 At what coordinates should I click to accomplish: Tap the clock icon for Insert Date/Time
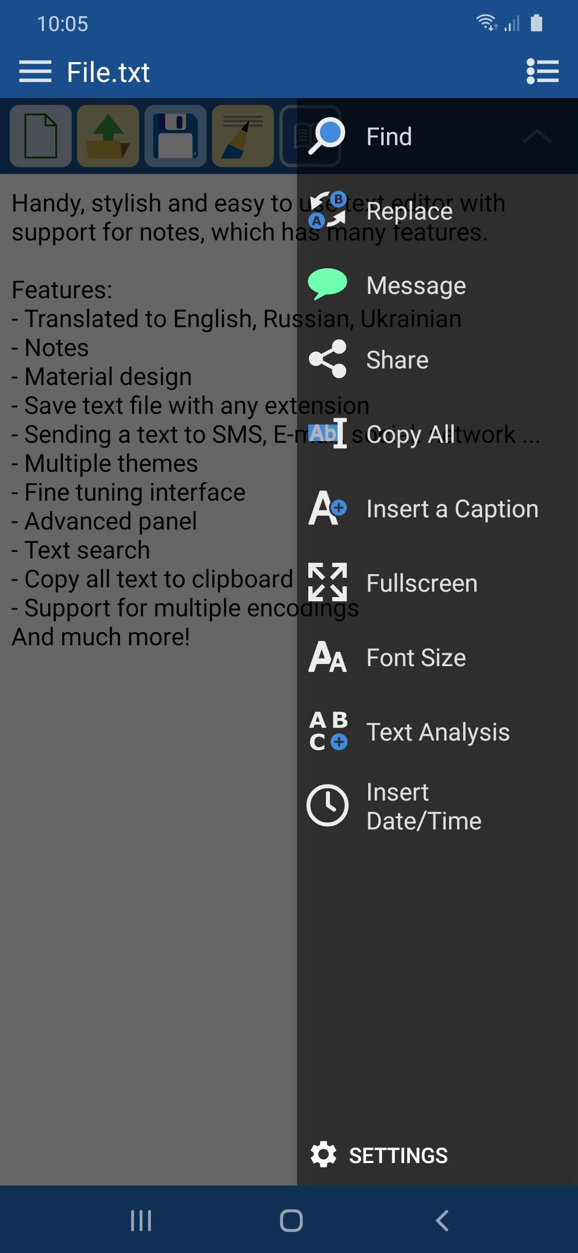point(328,805)
